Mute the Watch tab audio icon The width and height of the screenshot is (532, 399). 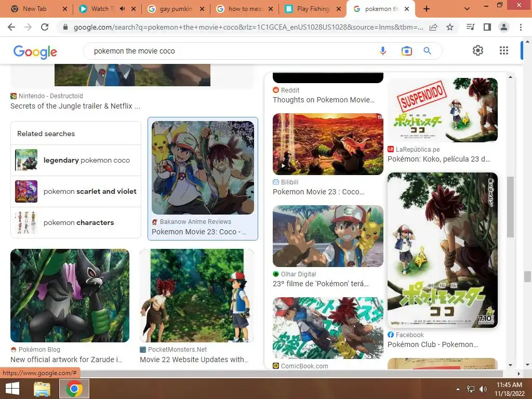coord(123,9)
